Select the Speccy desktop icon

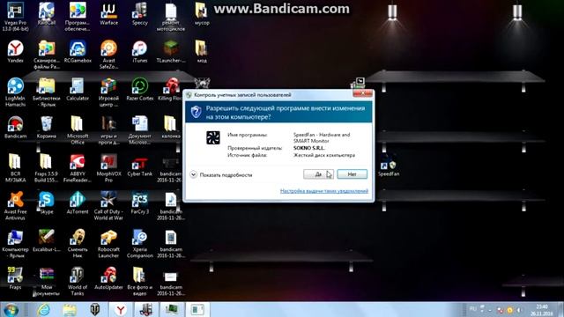(x=139, y=14)
